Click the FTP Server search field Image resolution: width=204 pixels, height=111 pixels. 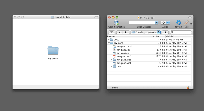[181, 32]
